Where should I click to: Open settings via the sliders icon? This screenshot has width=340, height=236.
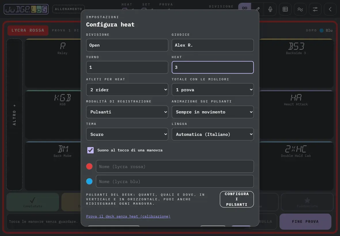315,9
